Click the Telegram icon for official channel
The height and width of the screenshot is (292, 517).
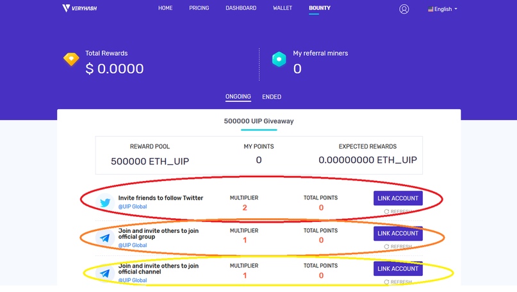[x=105, y=273]
